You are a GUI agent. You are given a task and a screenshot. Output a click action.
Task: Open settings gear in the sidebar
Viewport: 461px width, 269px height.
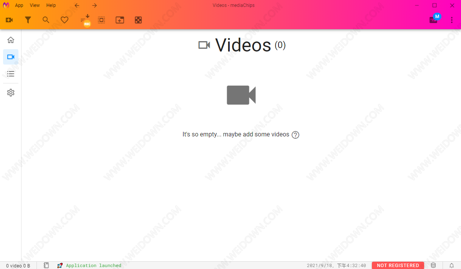pos(11,93)
